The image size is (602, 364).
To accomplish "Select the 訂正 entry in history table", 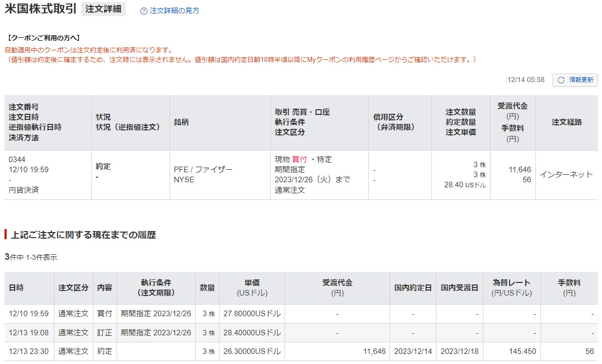I will click(x=105, y=333).
